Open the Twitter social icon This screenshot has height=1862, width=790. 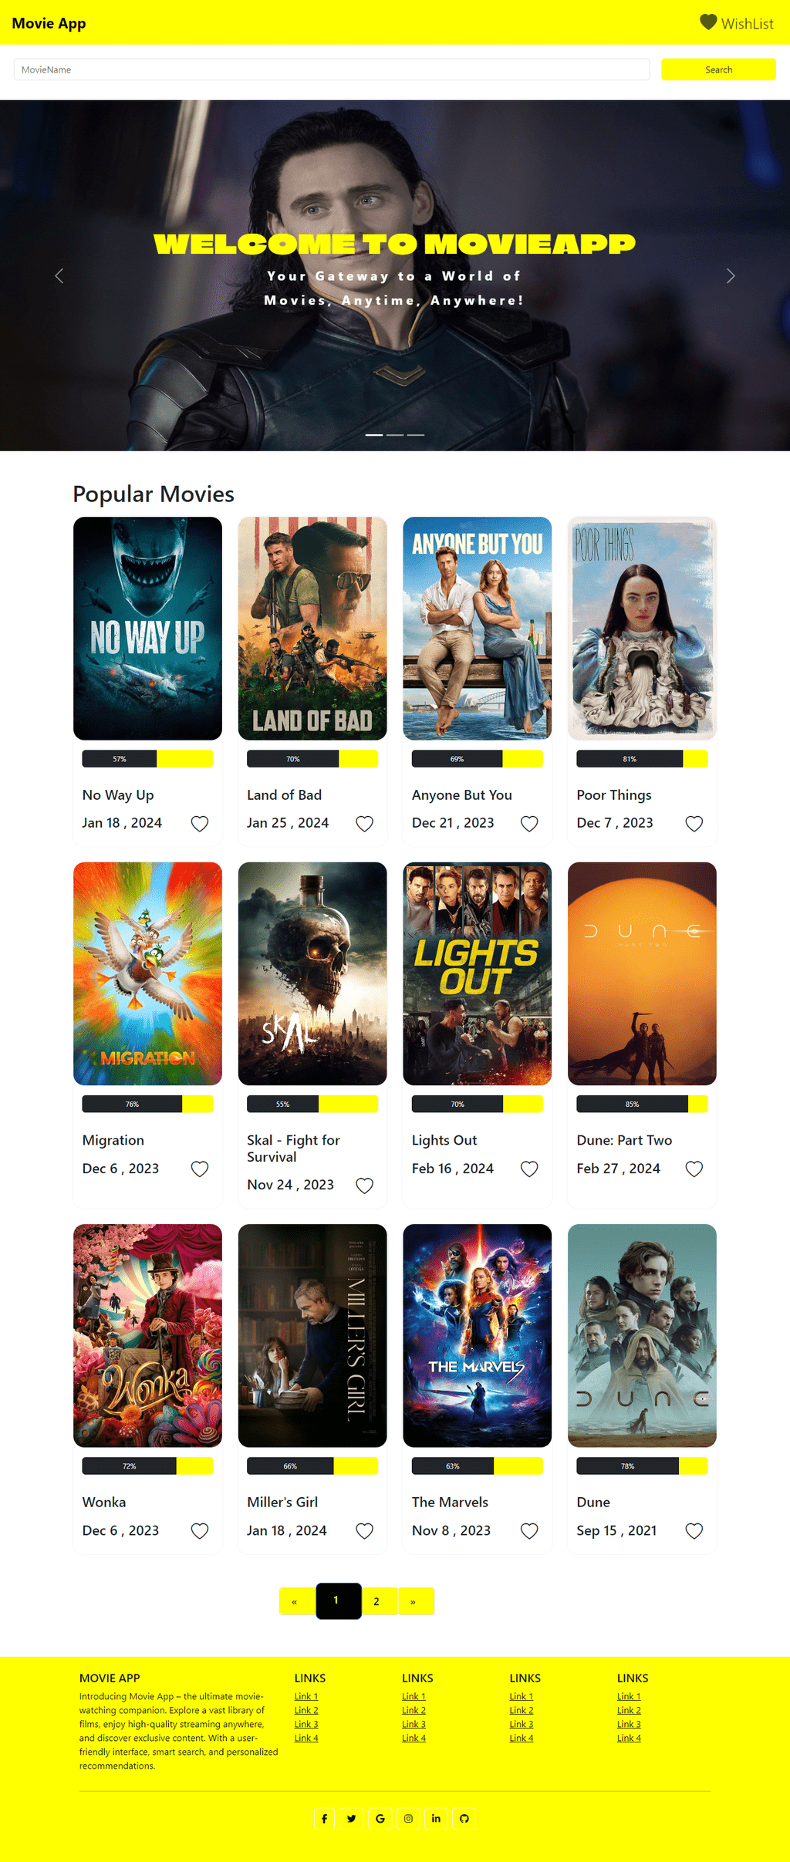tap(352, 1818)
